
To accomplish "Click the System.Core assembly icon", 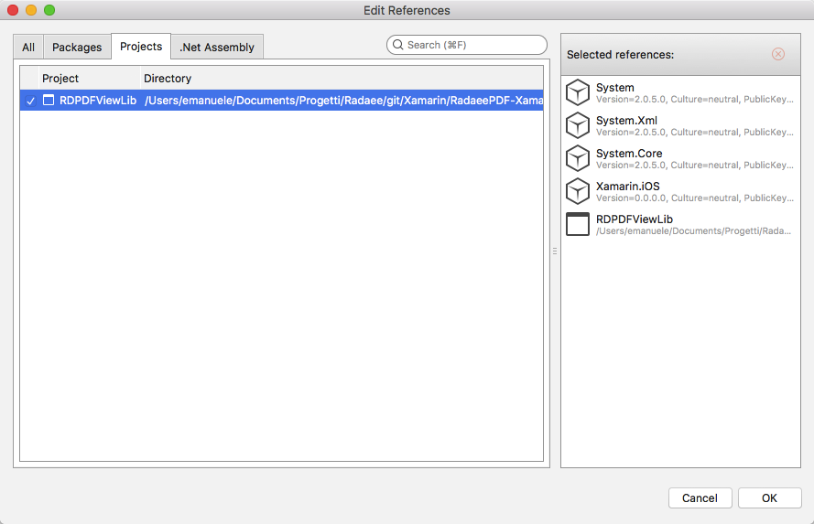I will click(x=578, y=159).
